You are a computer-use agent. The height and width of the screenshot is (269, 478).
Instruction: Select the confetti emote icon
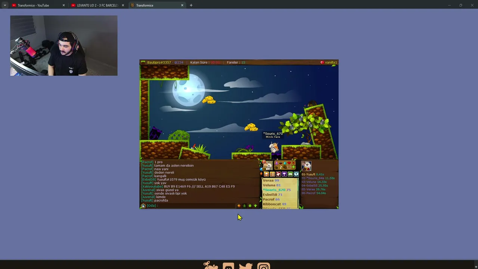281,167
